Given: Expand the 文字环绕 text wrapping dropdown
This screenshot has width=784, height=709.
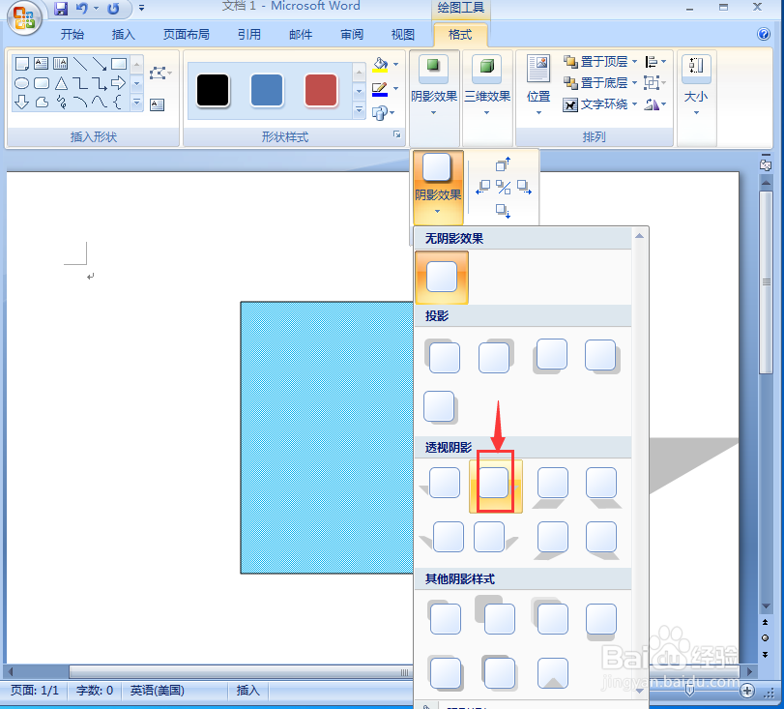Looking at the screenshot, I should [x=634, y=104].
